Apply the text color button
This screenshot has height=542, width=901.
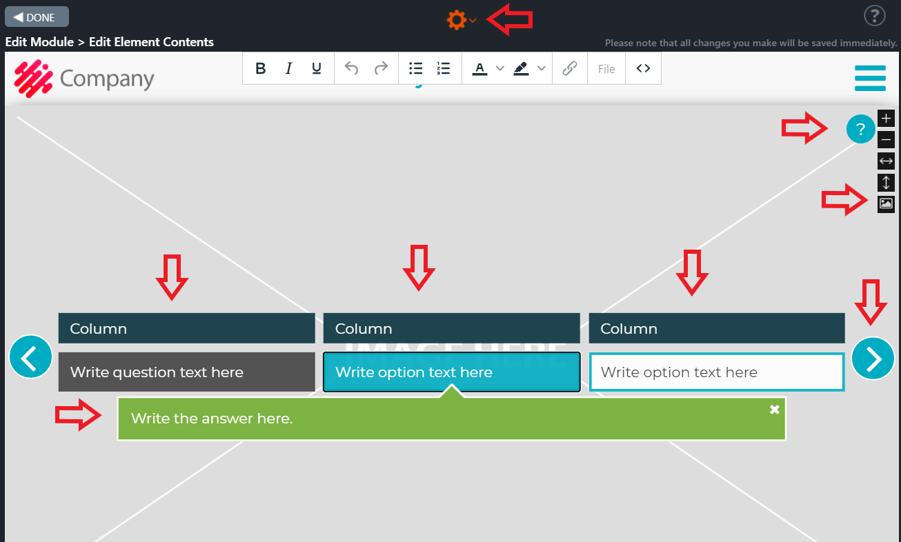click(479, 68)
